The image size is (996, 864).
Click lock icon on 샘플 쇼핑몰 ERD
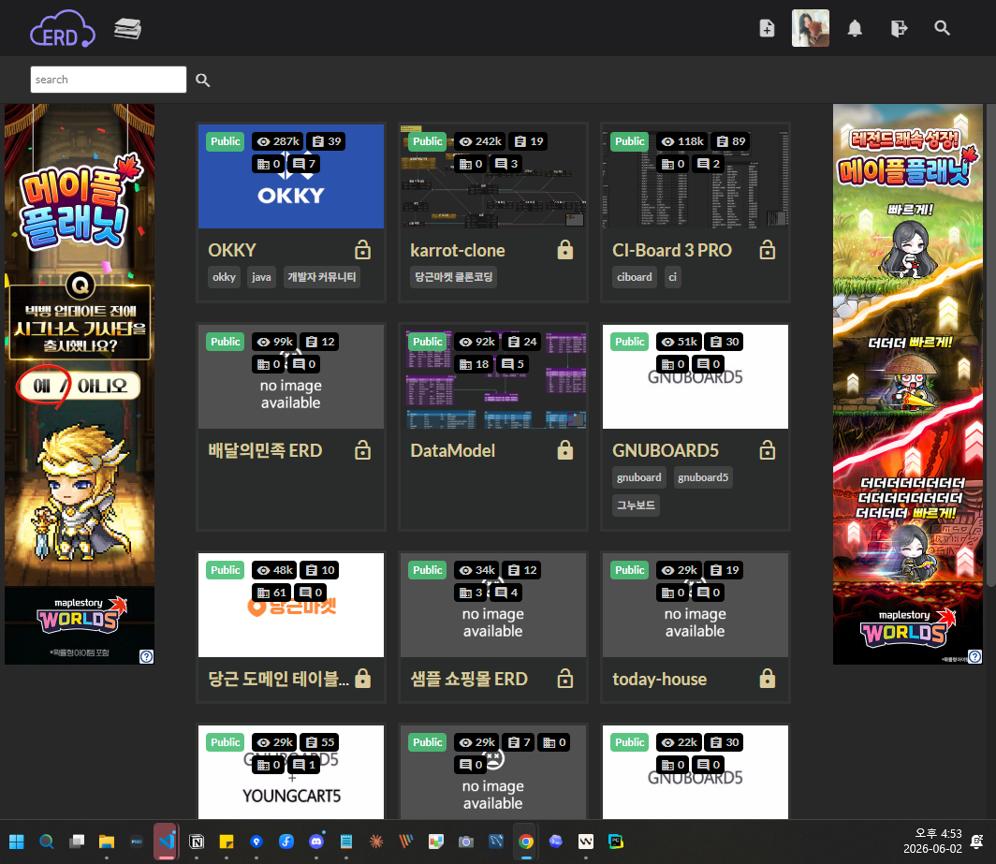coord(564,679)
